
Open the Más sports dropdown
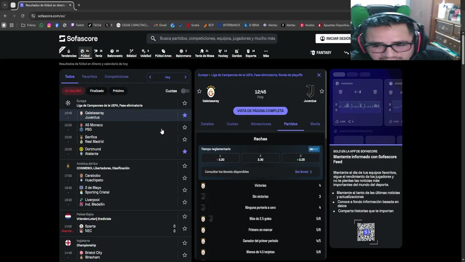click(x=266, y=53)
